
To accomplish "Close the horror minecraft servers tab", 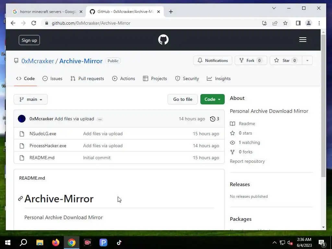I will point(81,12).
